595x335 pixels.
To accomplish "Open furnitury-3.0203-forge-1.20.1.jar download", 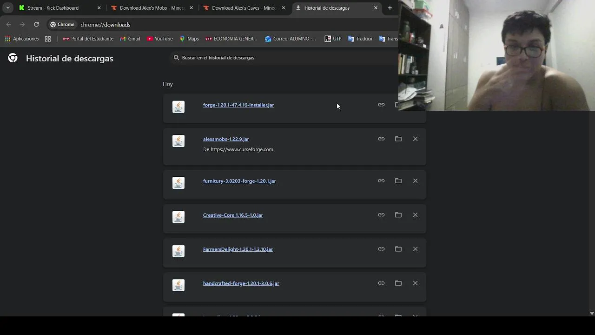I will click(239, 181).
